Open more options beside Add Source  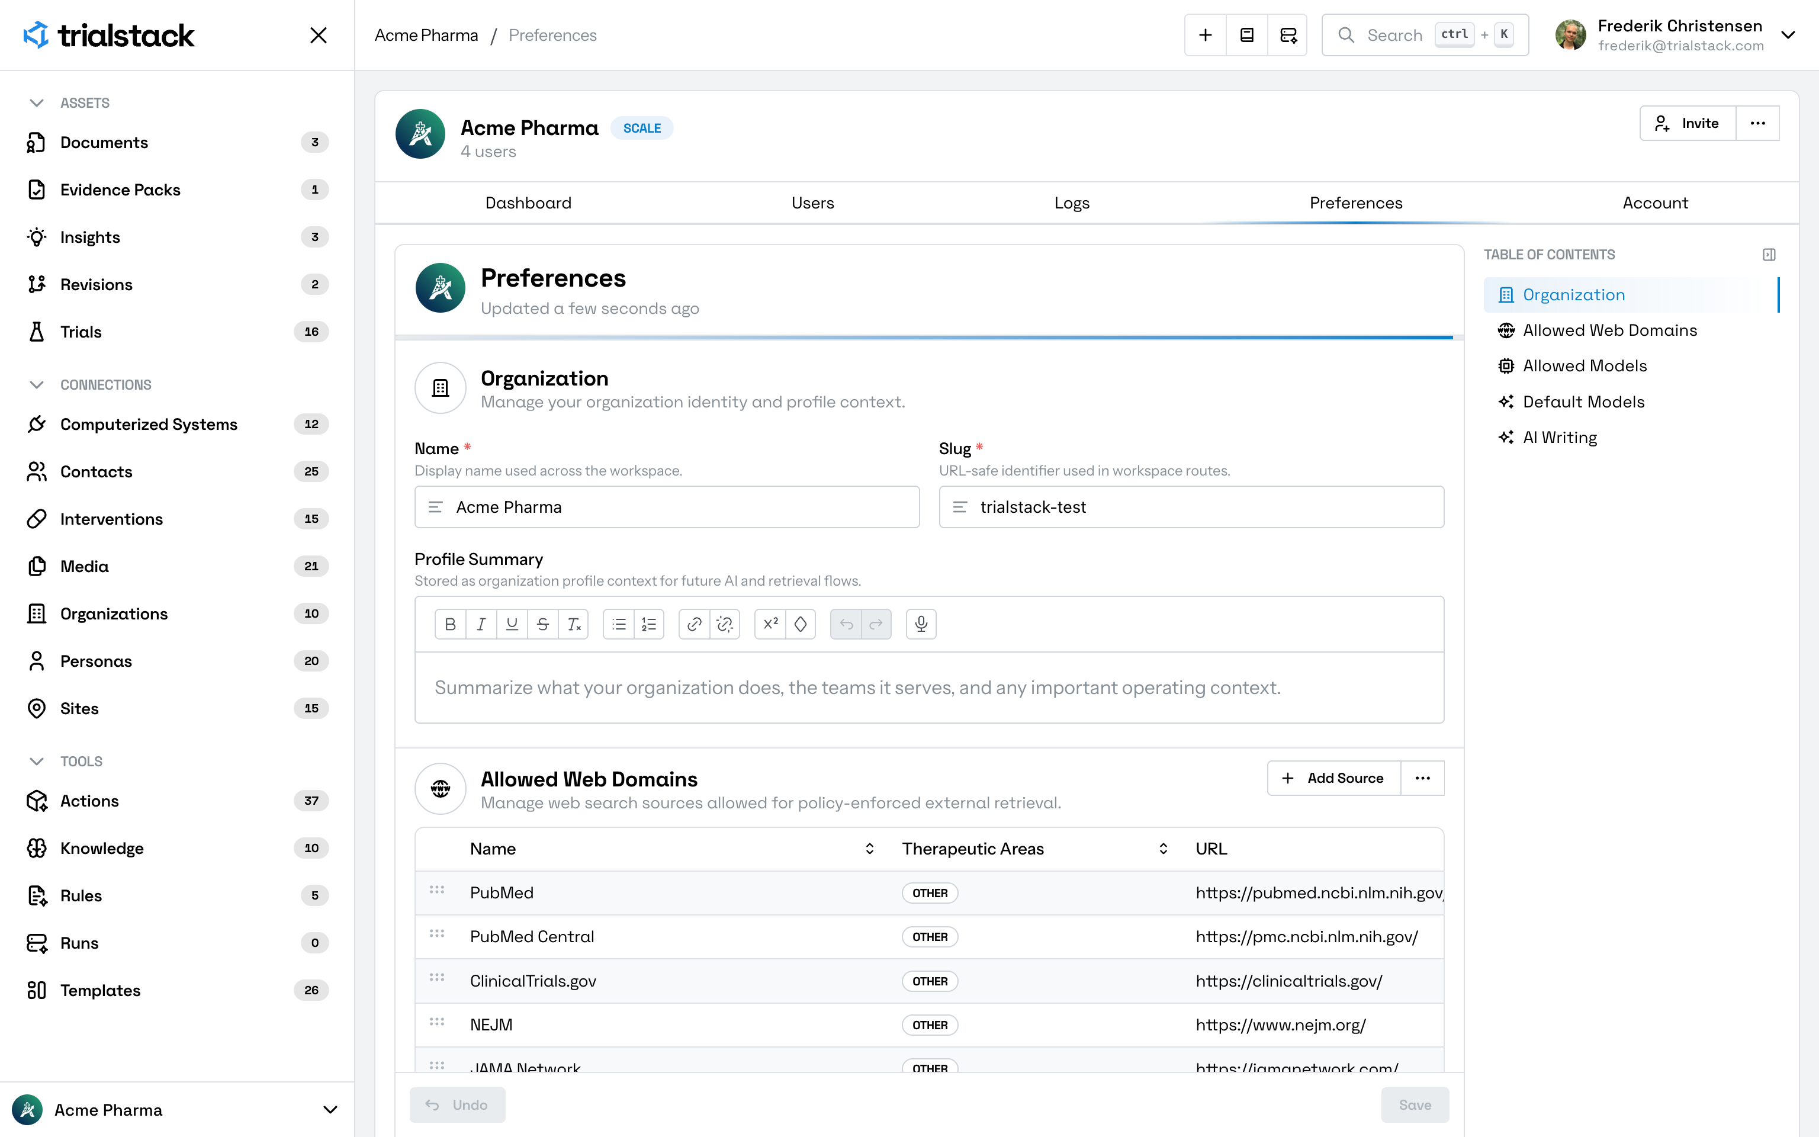click(x=1422, y=778)
